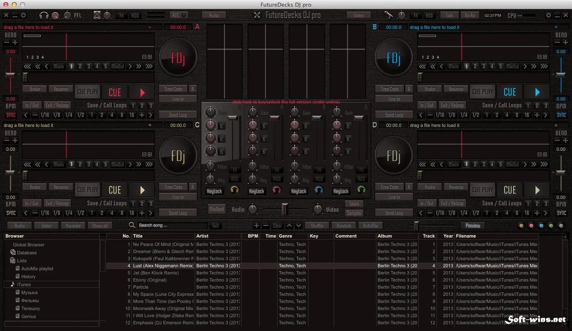572x331 pixels.
Task: Start playback on deck A
Action: tap(142, 92)
